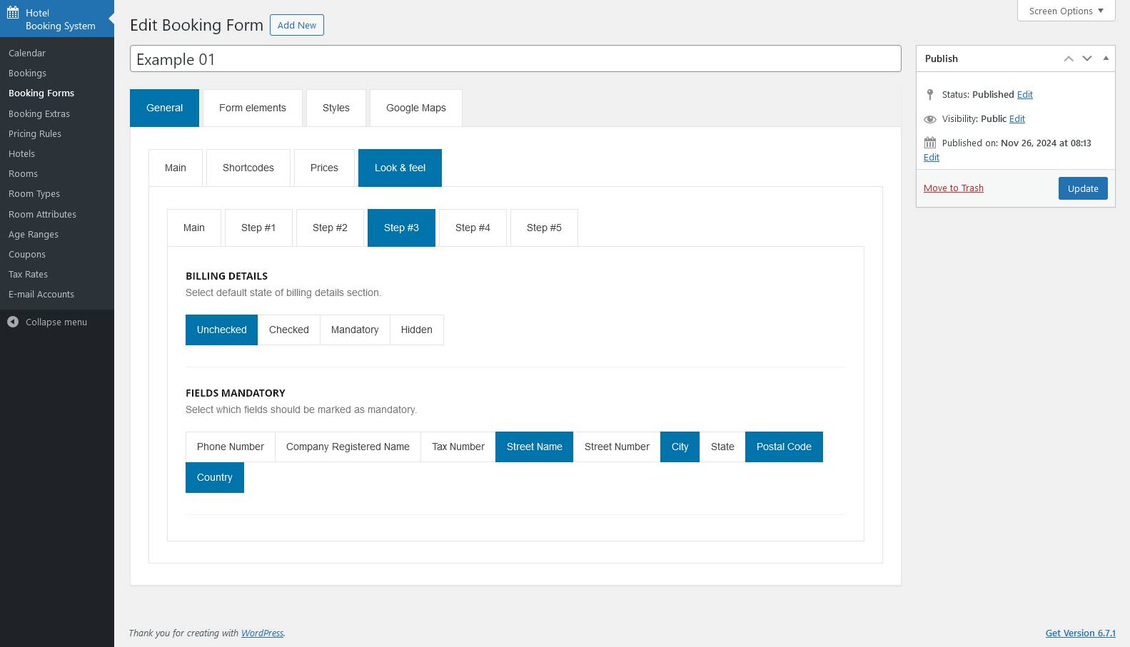The image size is (1130, 647).
Task: Open the Form elements tab
Action: pyautogui.click(x=253, y=108)
